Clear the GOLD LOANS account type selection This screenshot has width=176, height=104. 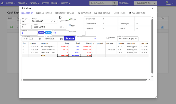(x=51, y=21)
